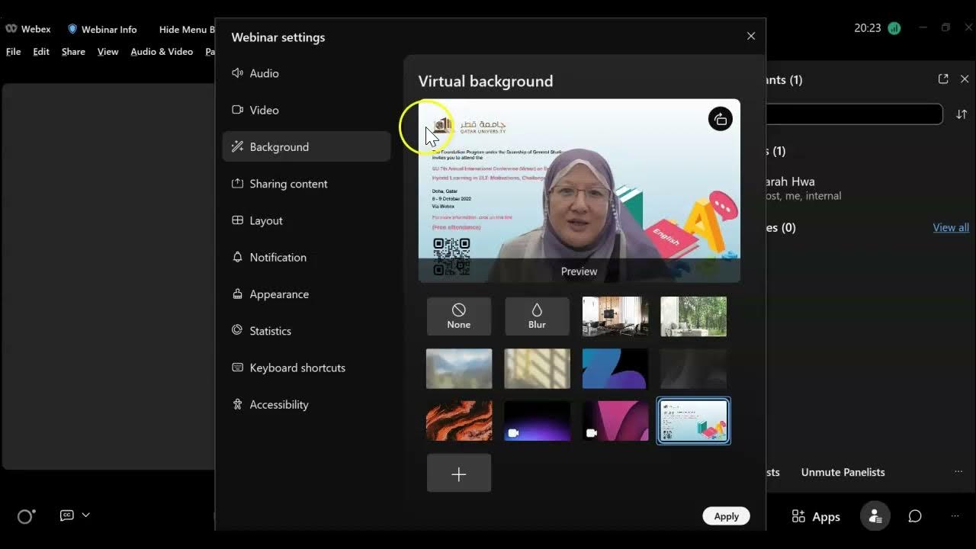This screenshot has width=976, height=549.
Task: Click the virtual background video preview
Action: click(579, 191)
